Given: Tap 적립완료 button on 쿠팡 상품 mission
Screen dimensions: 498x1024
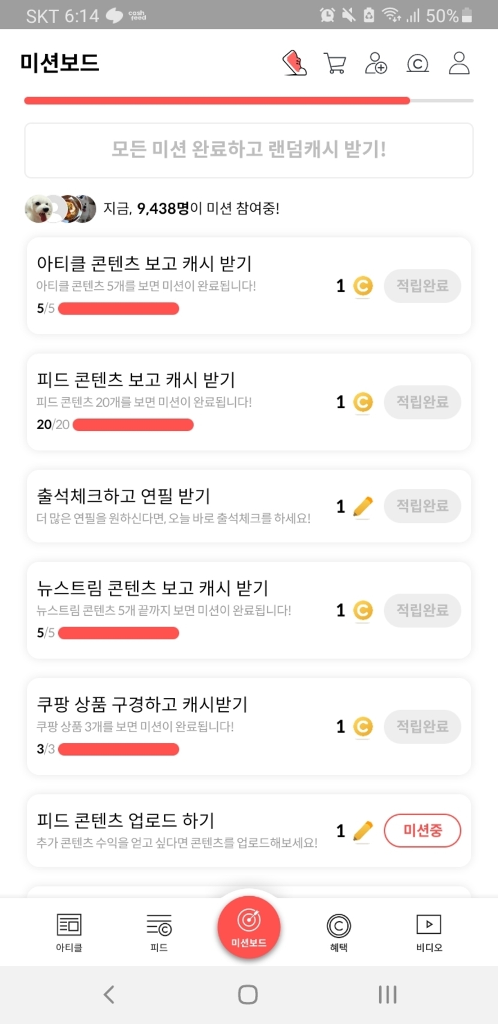Looking at the screenshot, I should click(x=422, y=726).
